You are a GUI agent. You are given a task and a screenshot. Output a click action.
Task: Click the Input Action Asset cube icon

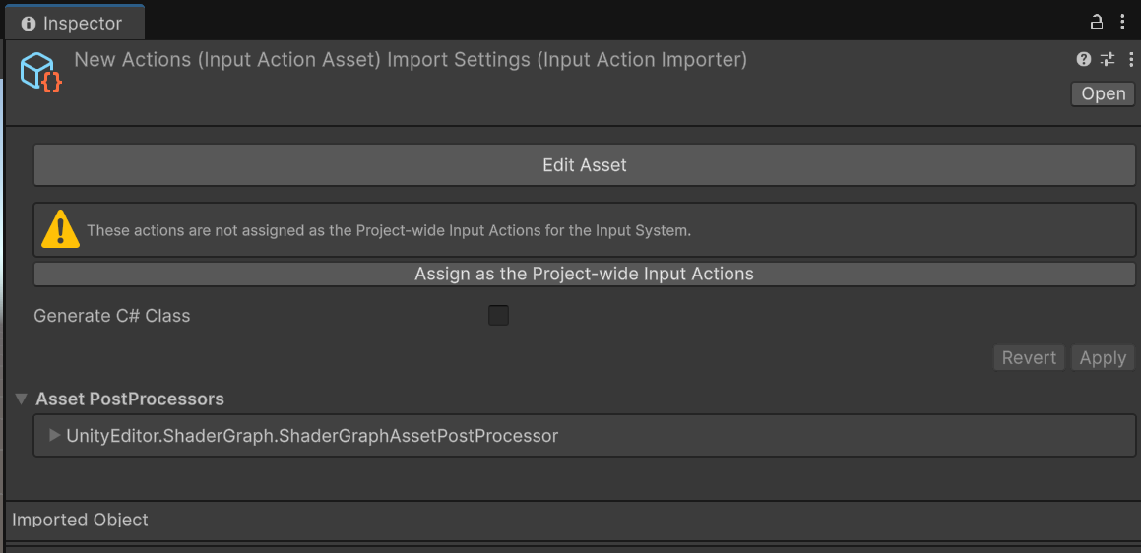tap(40, 73)
